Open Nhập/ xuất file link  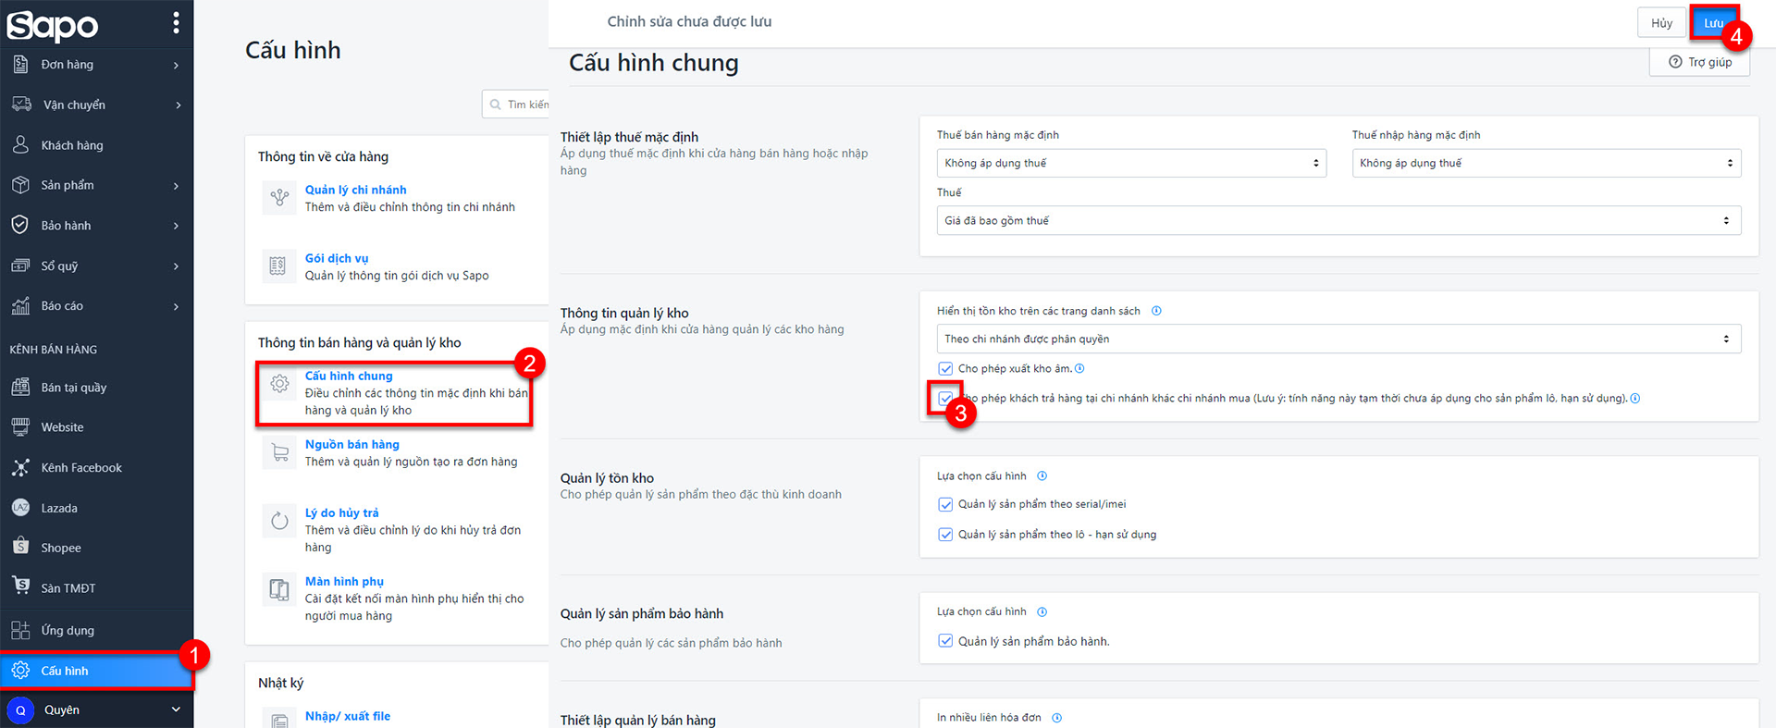pos(348,716)
